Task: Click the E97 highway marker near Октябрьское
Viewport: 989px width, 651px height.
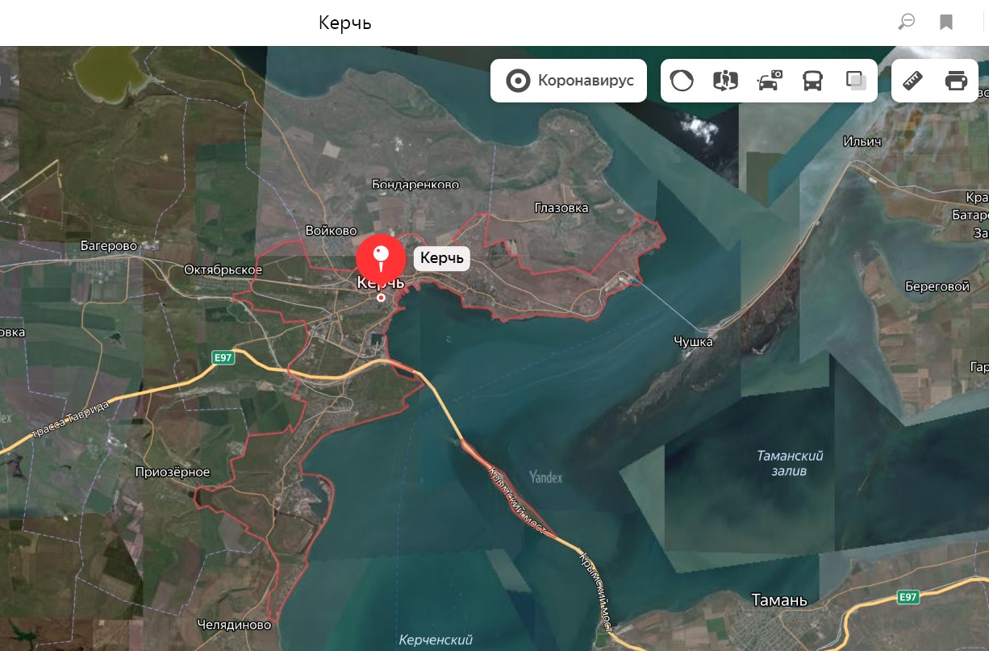Action: tap(223, 357)
